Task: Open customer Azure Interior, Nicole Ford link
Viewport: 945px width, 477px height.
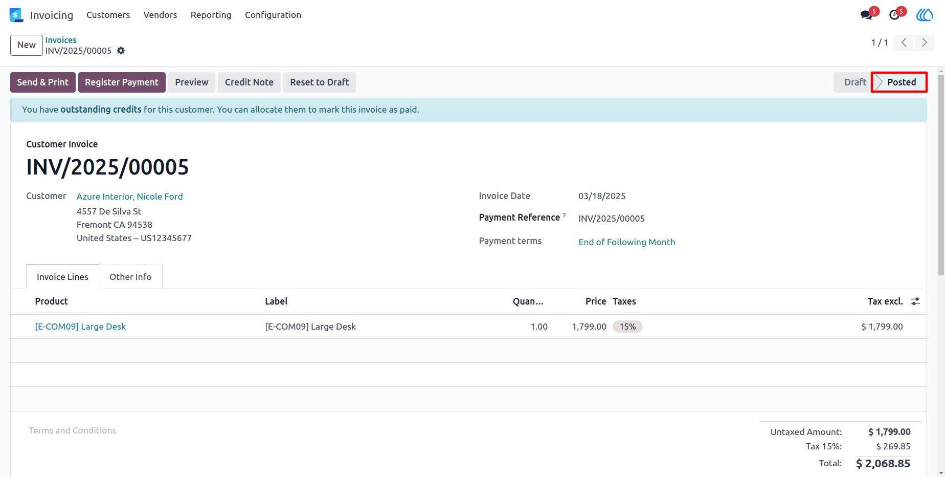Action: [x=130, y=197]
